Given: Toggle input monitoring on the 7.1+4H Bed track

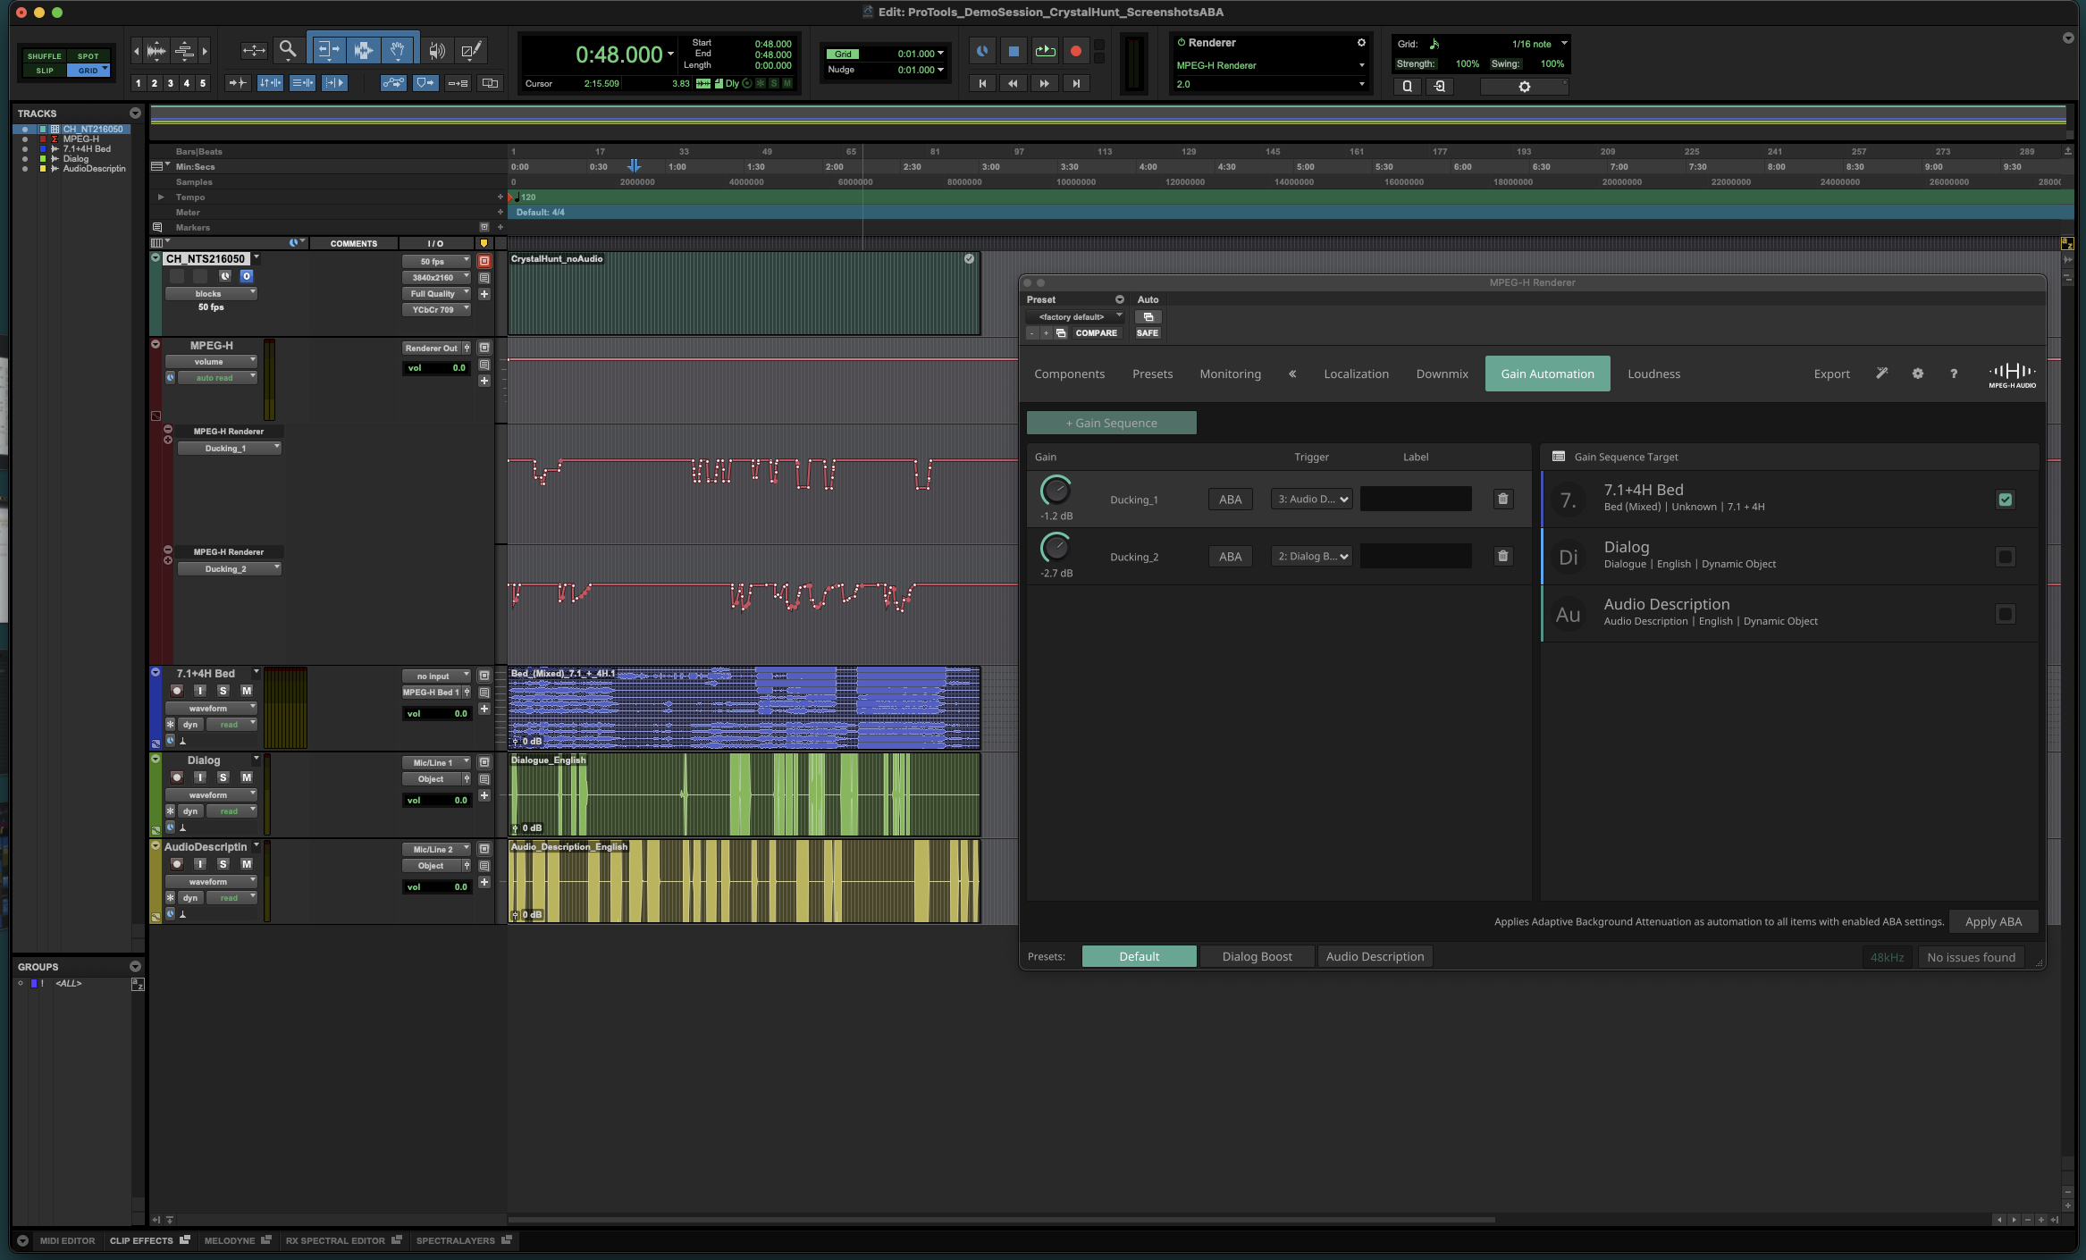Looking at the screenshot, I should click(x=200, y=691).
